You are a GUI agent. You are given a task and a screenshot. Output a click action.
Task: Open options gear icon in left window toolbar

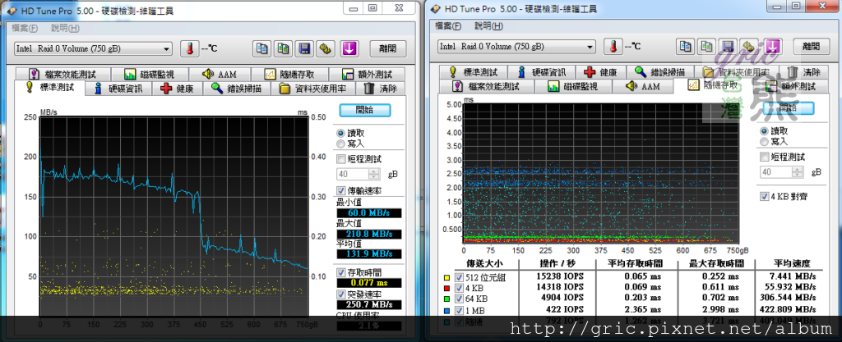click(x=325, y=48)
